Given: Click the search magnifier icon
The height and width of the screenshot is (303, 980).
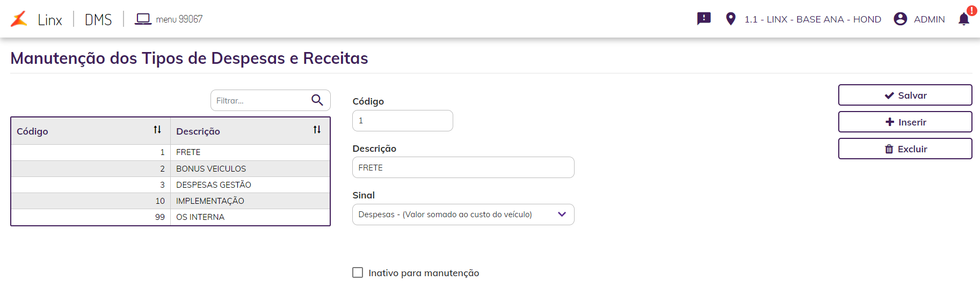Looking at the screenshot, I should 317,100.
